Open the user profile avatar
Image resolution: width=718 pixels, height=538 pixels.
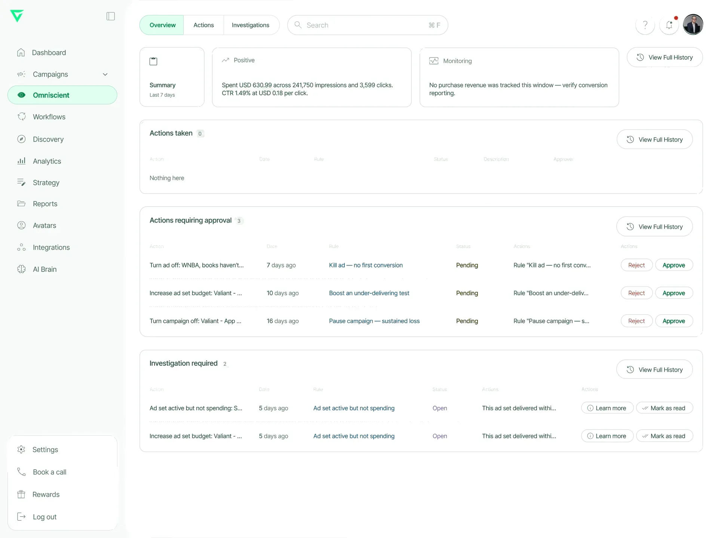tap(693, 25)
